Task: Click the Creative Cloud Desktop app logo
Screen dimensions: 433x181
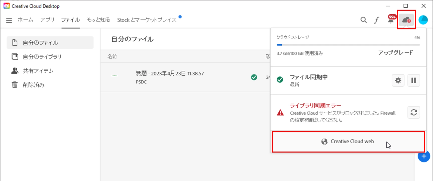Action: click(7, 6)
